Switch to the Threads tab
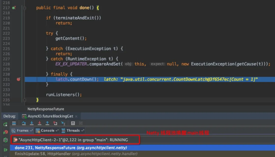Viewport: 275px width, 157px height. tap(73, 131)
